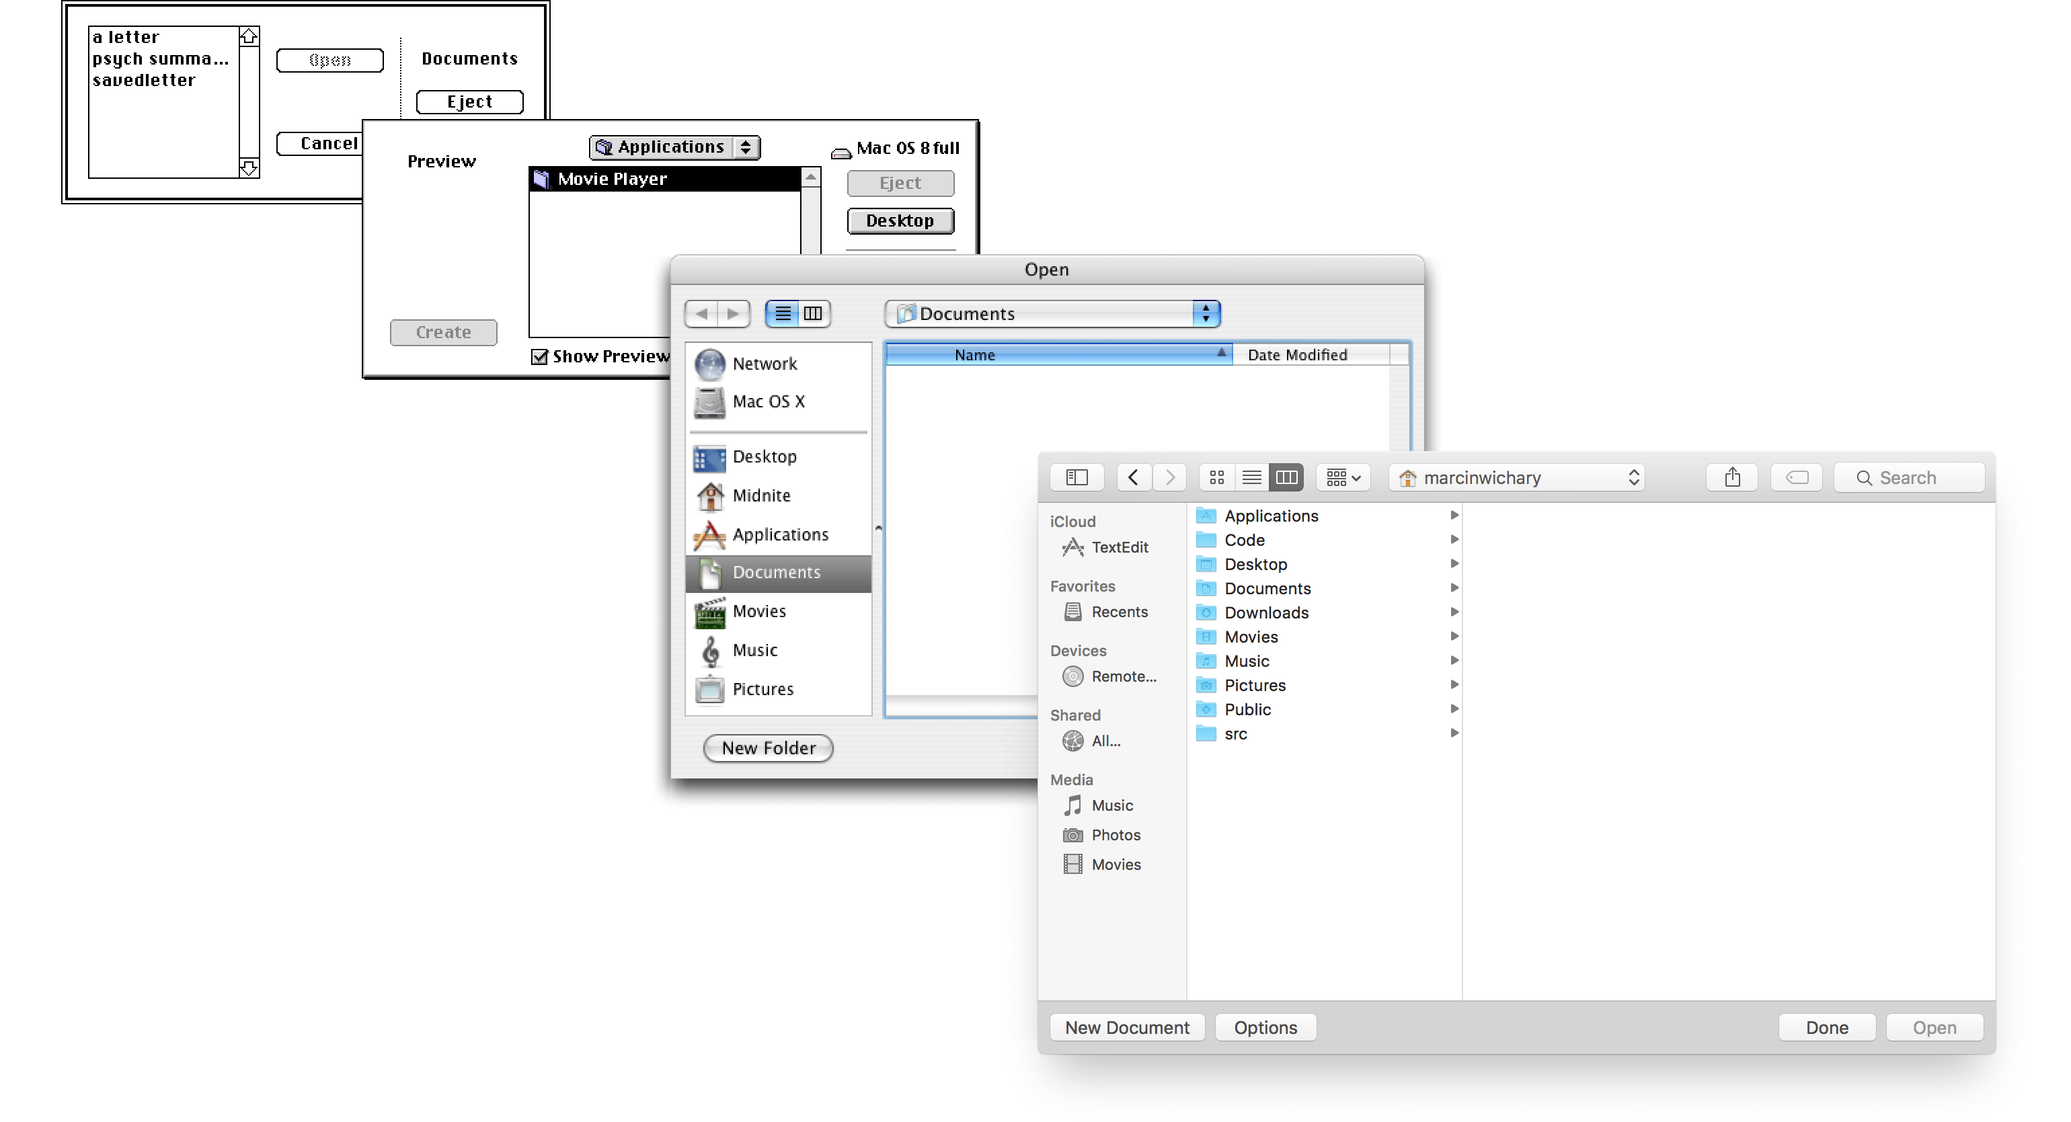2071x1122 pixels.
Task: Click the New Folder button in Open dialog
Action: pyautogui.click(x=769, y=748)
